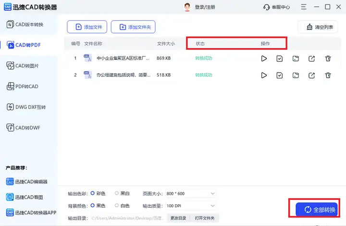This screenshot has width=346, height=226.
Task: Switch to the CAD转图片 tab
Action: [29, 65]
